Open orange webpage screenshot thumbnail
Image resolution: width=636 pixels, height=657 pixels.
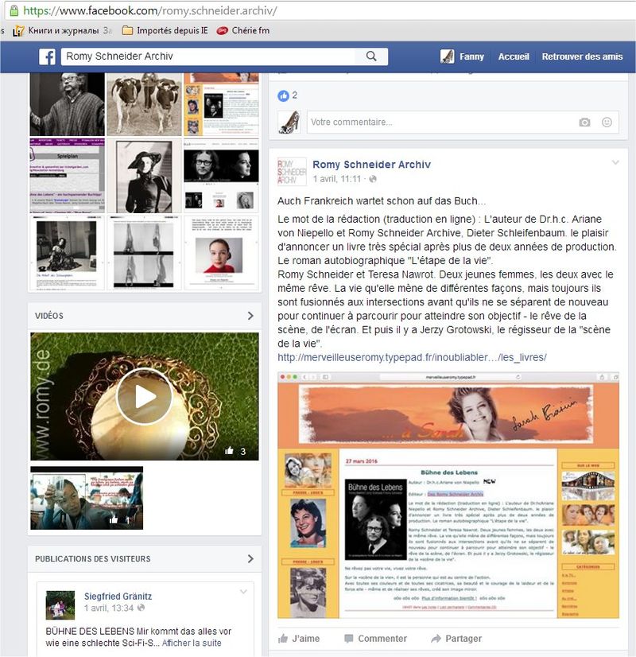(x=221, y=104)
